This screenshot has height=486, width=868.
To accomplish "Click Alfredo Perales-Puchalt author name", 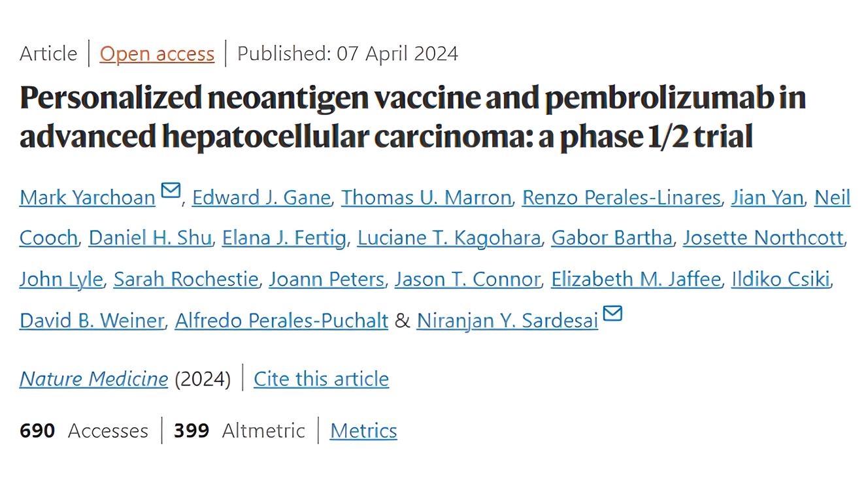I will pos(282,321).
